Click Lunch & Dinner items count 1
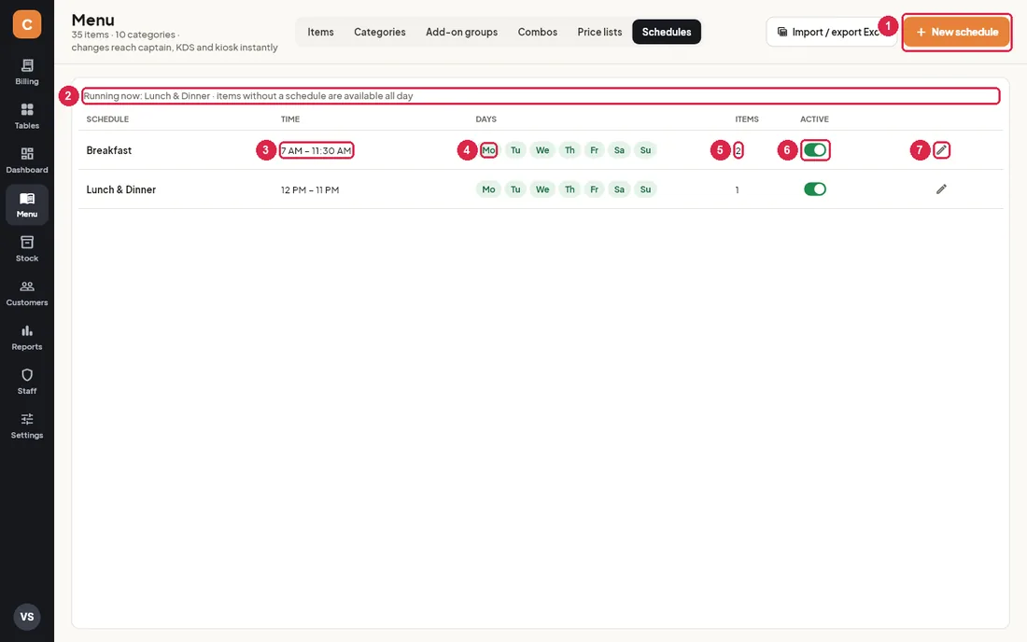This screenshot has width=1027, height=642. point(737,189)
